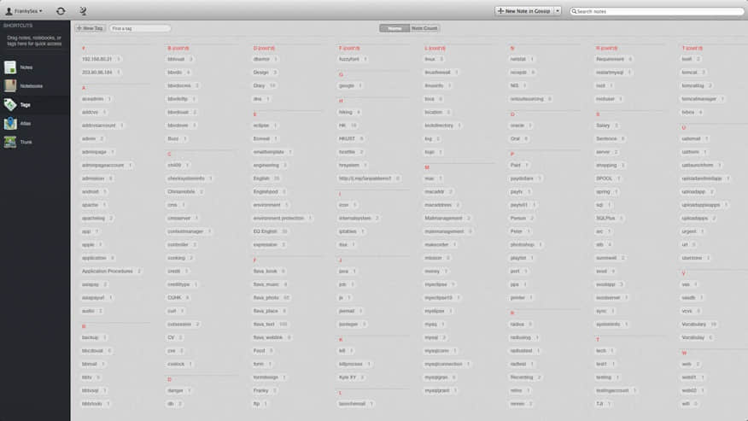Viewport: 748px width, 421px height.
Task: Click the sync icon in the toolbar
Action: coord(61,11)
